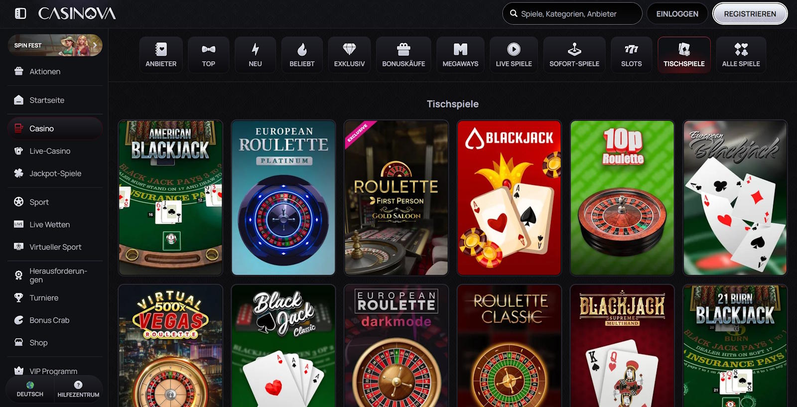Open Jackpot-Spiele in the sidebar

pos(55,173)
